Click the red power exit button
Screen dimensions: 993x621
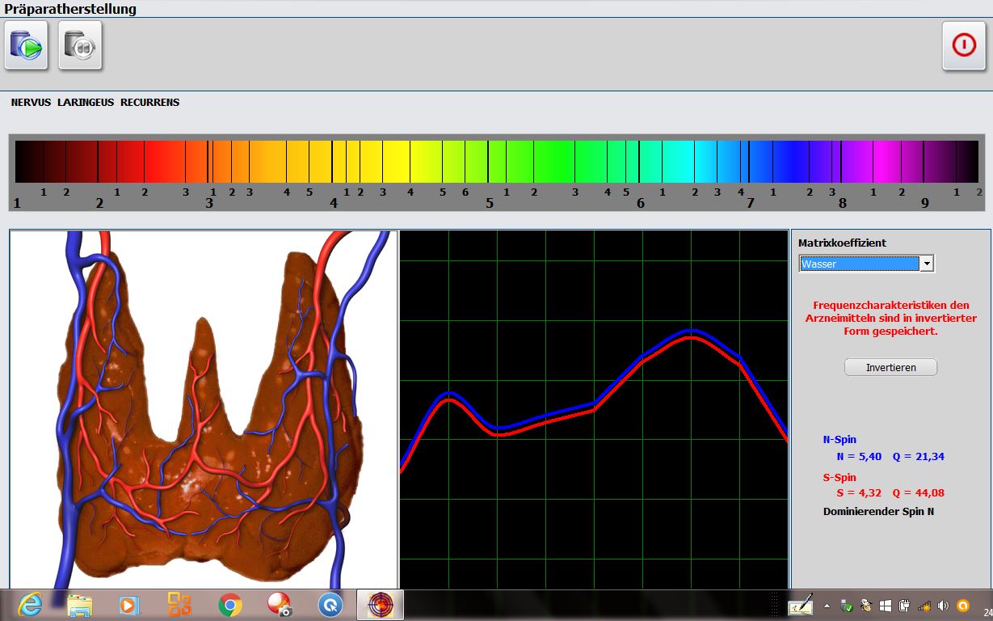pos(963,45)
